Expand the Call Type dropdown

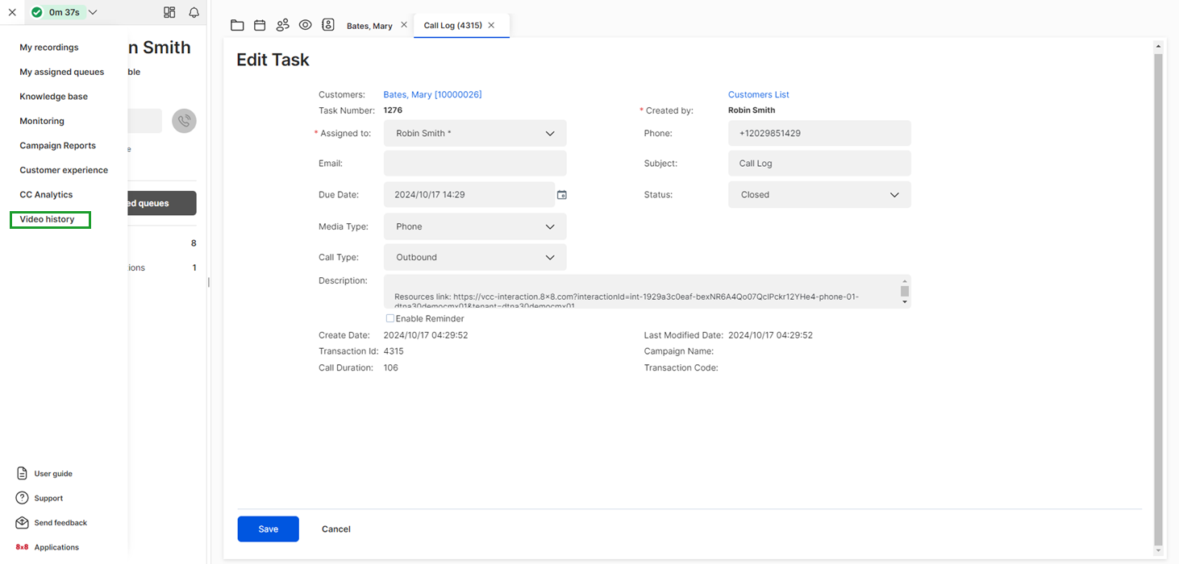(x=475, y=257)
